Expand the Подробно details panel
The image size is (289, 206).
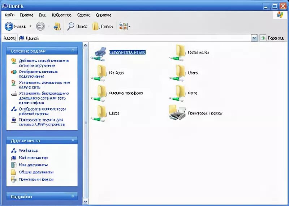pos(73,196)
